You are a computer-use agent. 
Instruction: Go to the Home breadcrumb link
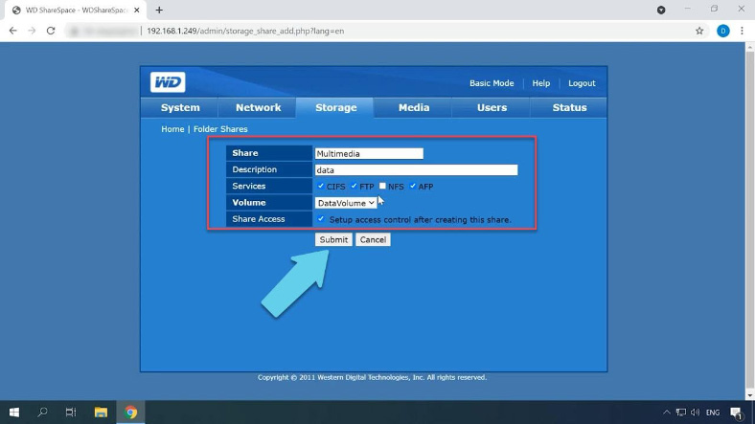click(x=172, y=129)
